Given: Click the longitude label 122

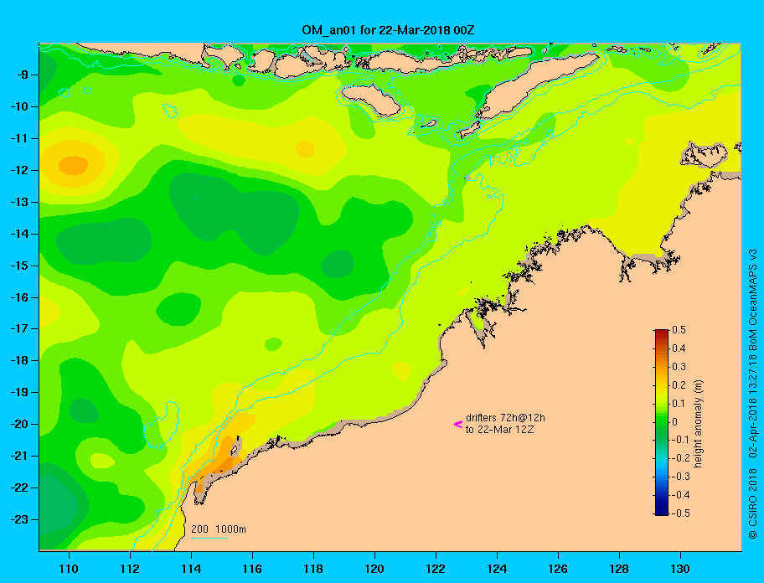Looking at the screenshot, I should coord(436,569).
